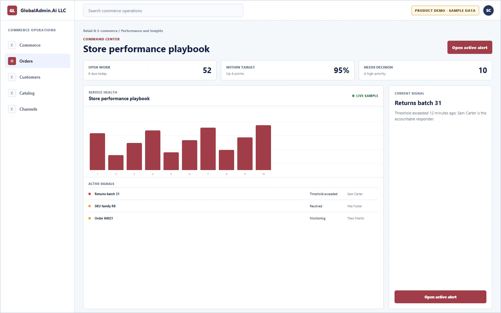Open the Within Target 95% card
501x313 pixels.
[x=288, y=70]
